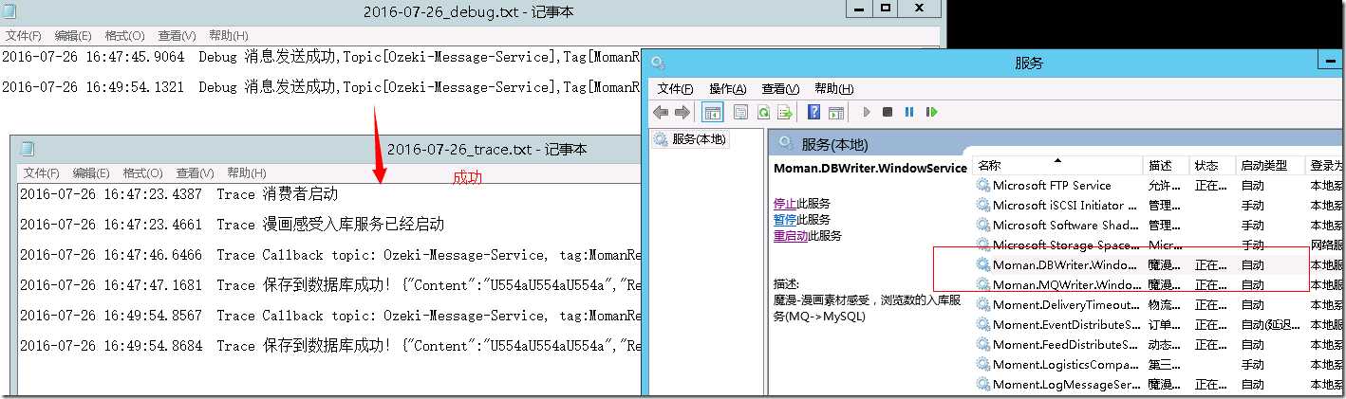Open 帮助(H) menu in debug.txt Notepad
This screenshot has height=399, width=1346.
coord(229,36)
